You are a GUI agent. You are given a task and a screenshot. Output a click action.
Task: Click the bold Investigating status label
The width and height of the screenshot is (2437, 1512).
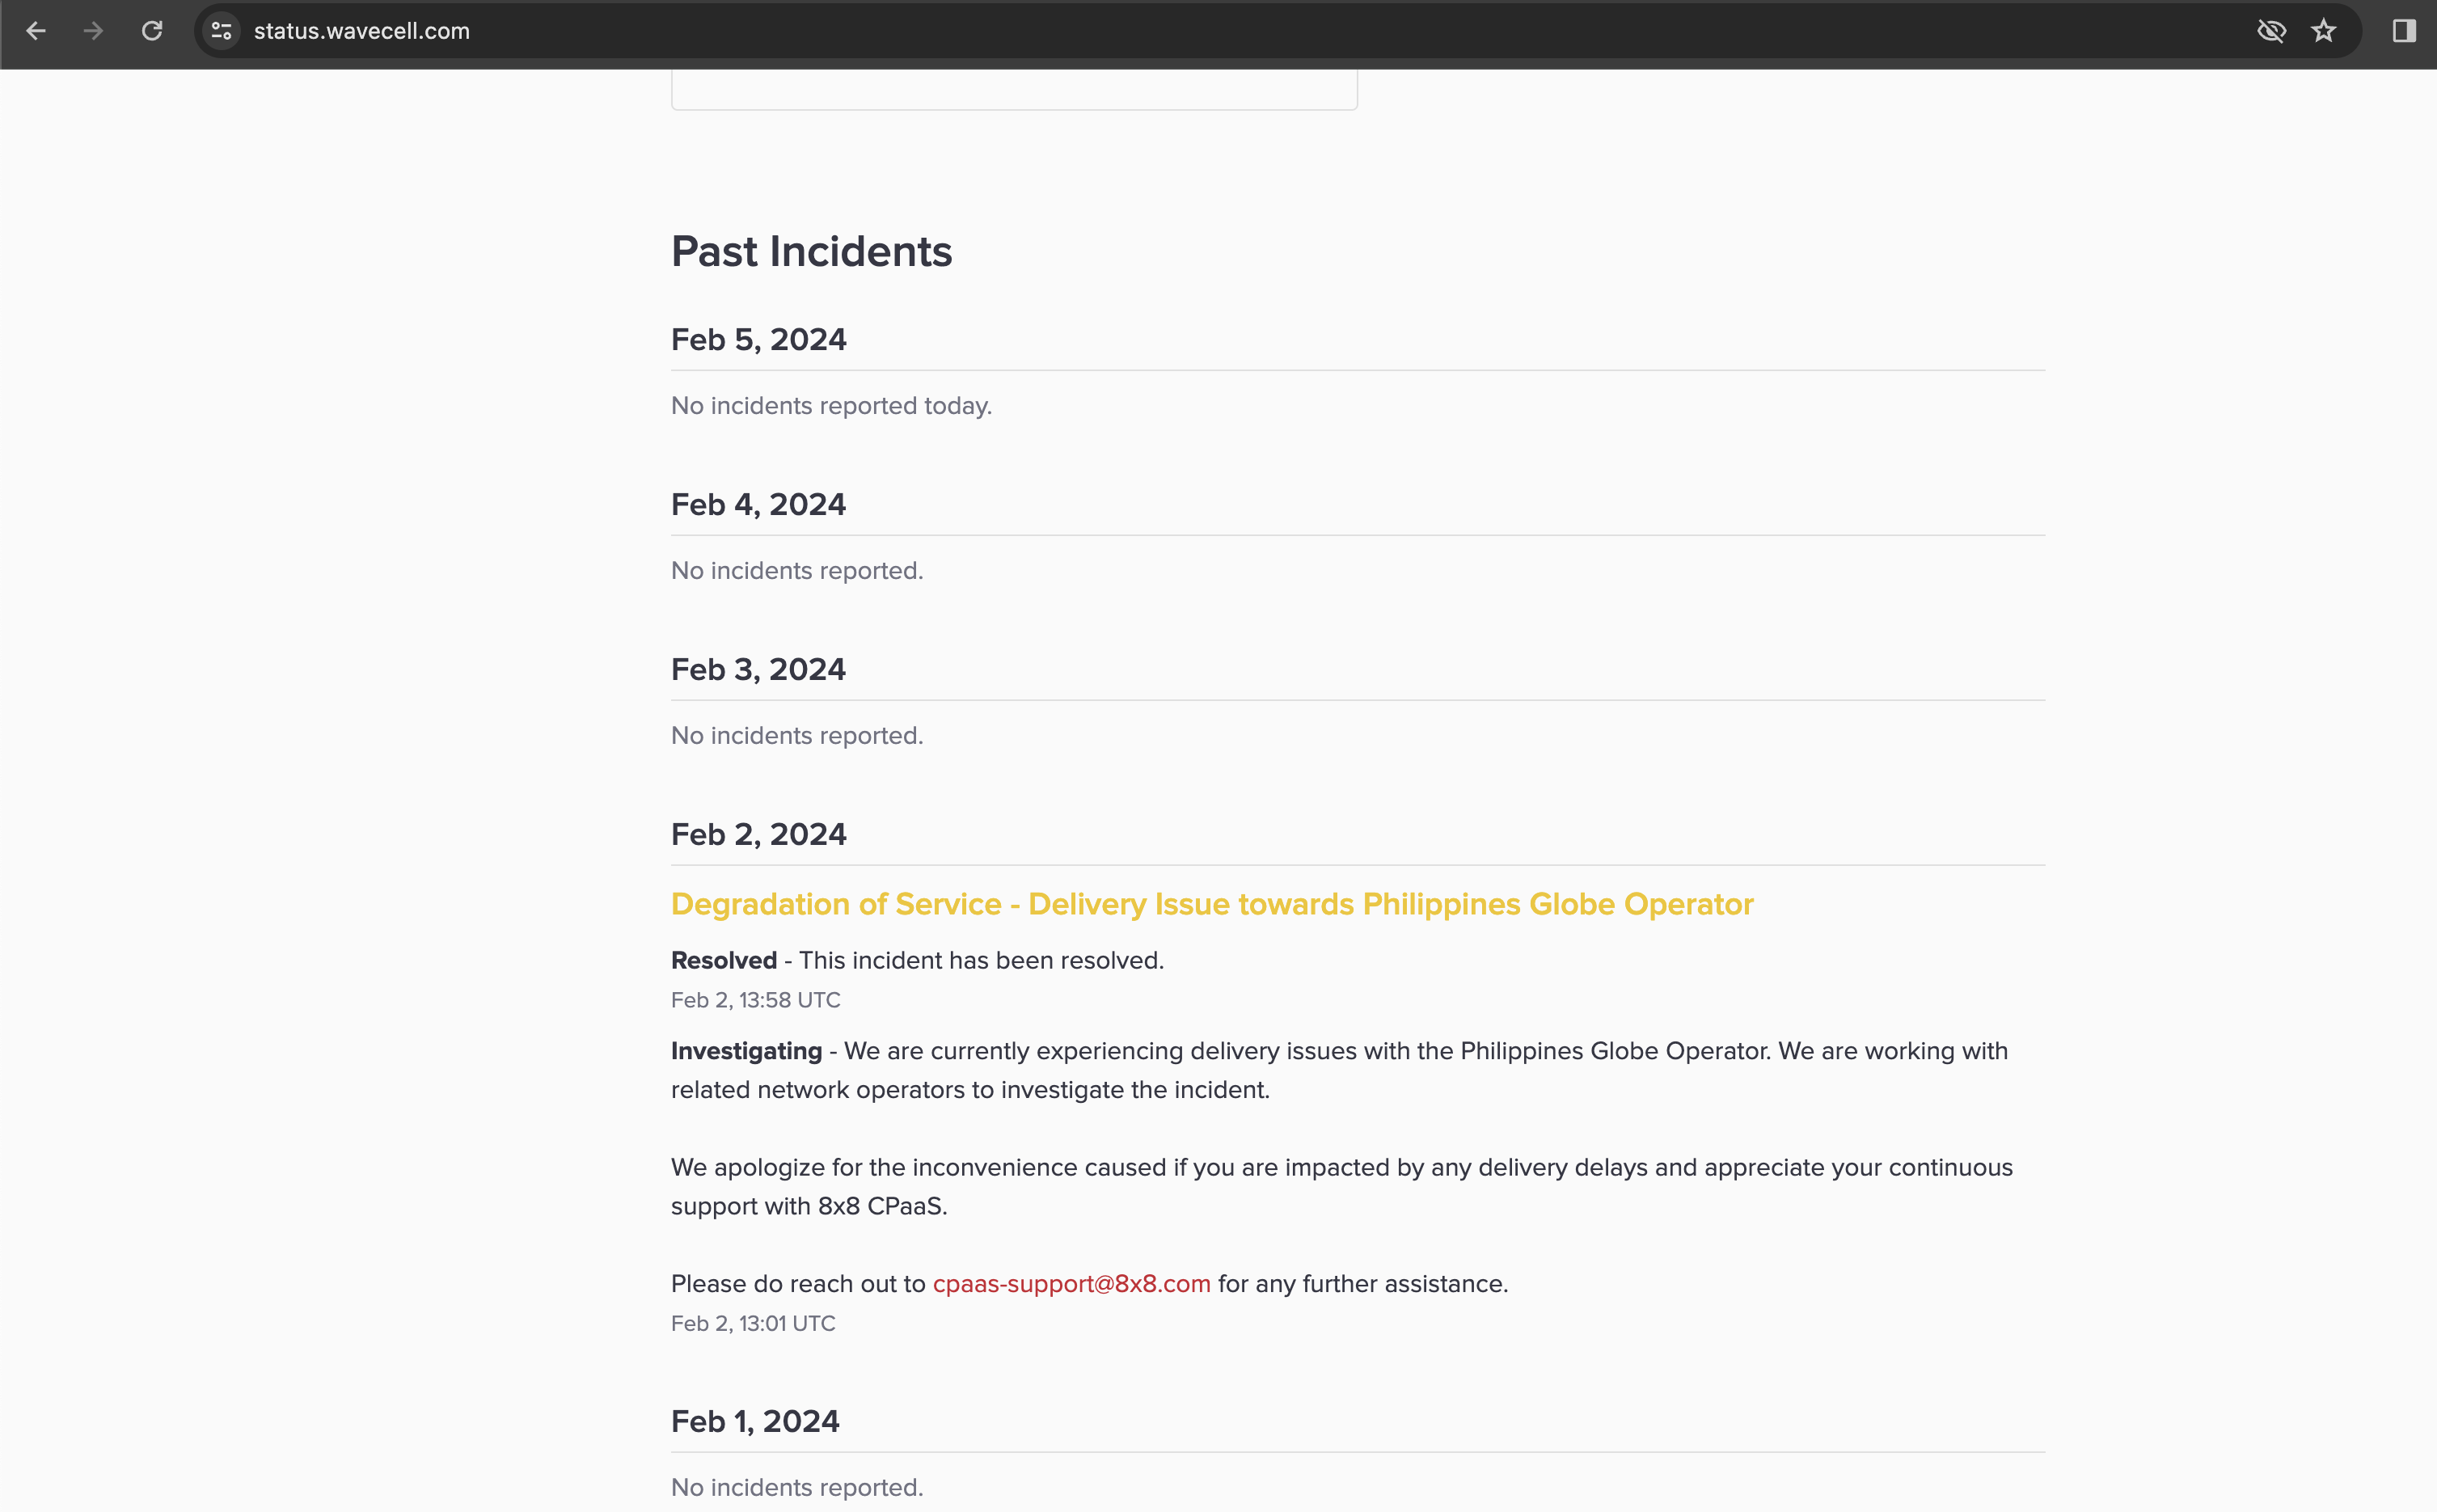(746, 1052)
